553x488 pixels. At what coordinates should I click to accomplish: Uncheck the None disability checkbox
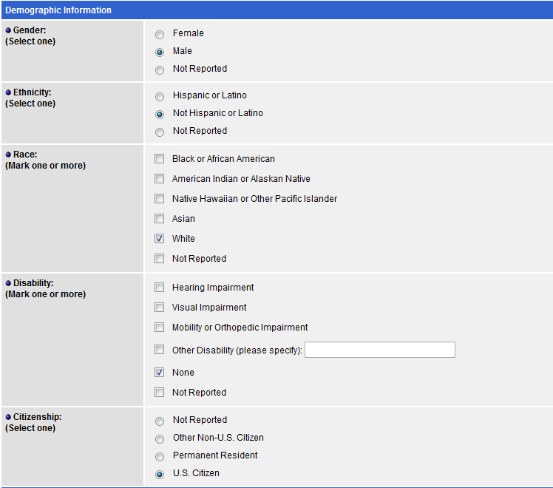(159, 373)
